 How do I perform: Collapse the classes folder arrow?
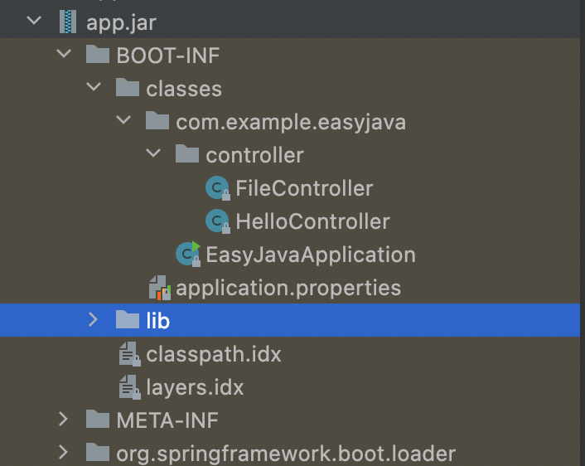tap(94, 88)
